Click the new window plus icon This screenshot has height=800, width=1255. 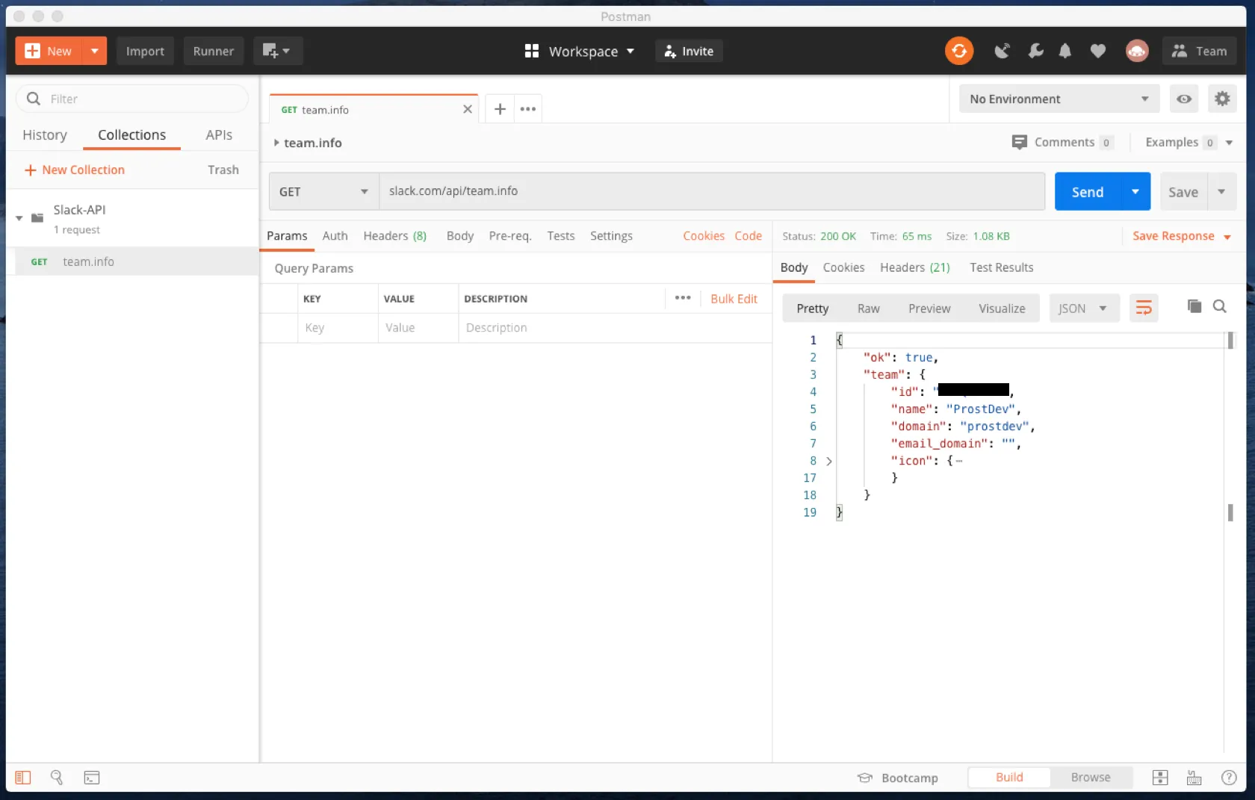(x=277, y=51)
